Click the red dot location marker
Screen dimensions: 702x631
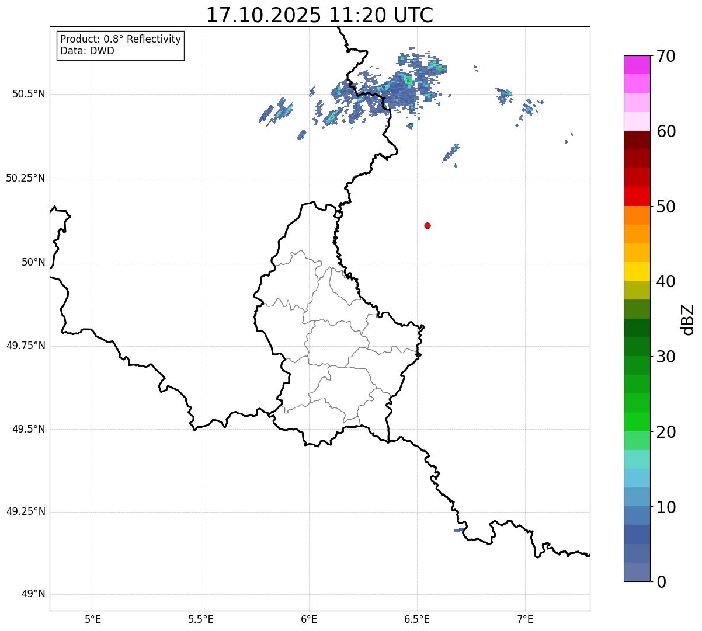click(x=428, y=225)
